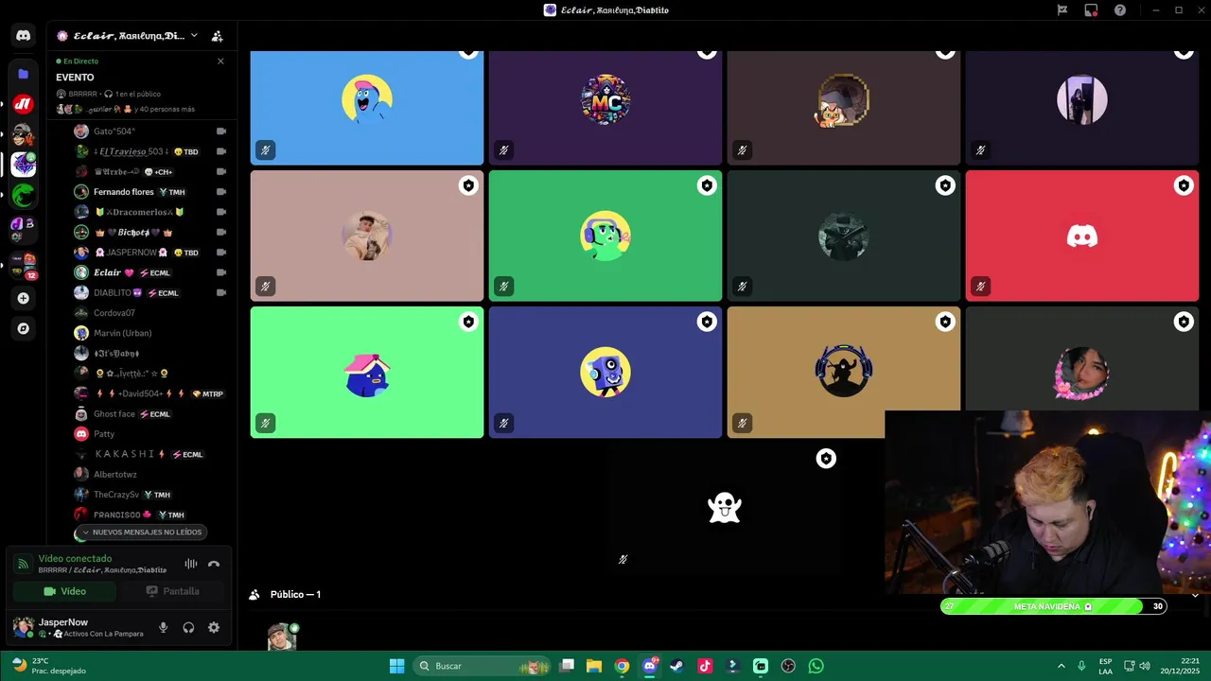Open the EVENTO event title

click(x=75, y=78)
